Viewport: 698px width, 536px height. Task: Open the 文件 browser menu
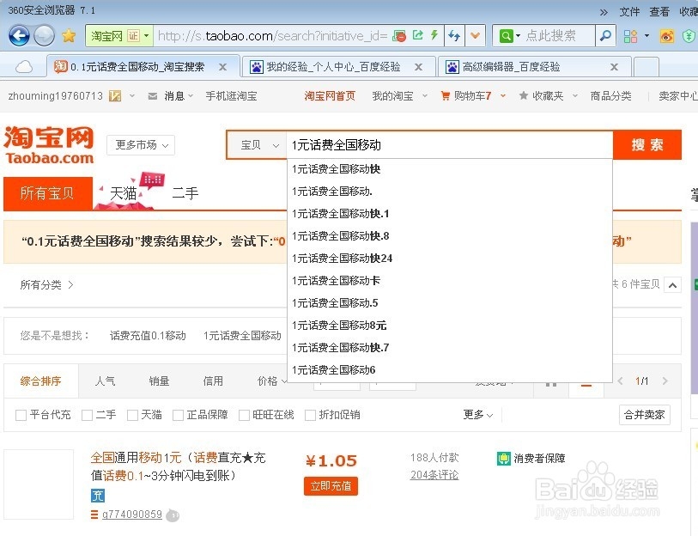pos(629,12)
